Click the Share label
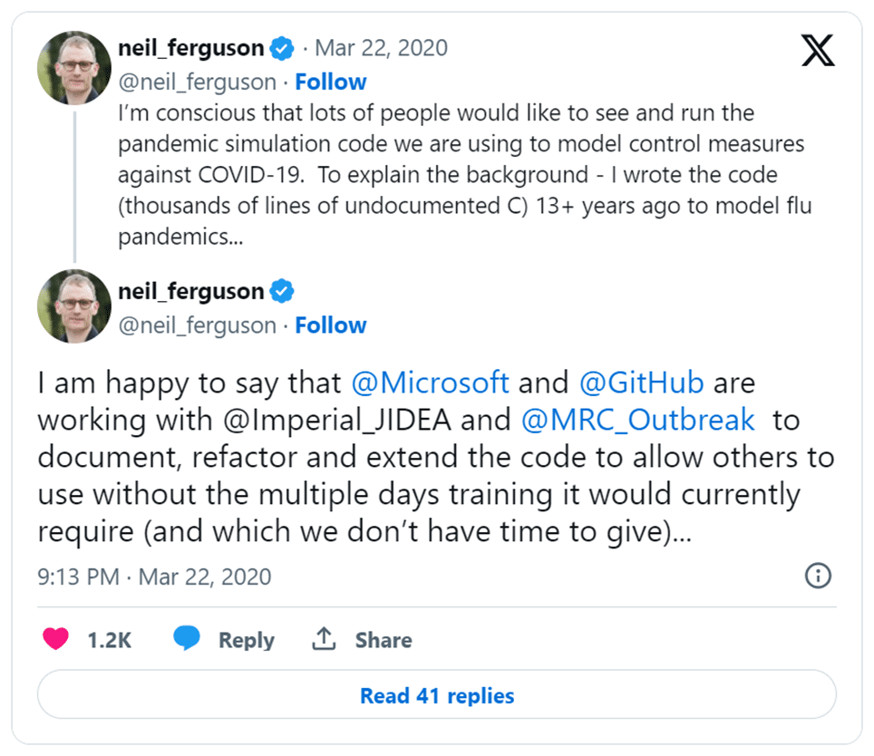Viewport: 874px width, 756px height. pyautogui.click(x=384, y=640)
